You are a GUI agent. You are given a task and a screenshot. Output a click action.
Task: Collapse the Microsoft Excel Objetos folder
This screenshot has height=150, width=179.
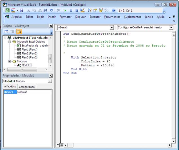click(x=9, y=42)
